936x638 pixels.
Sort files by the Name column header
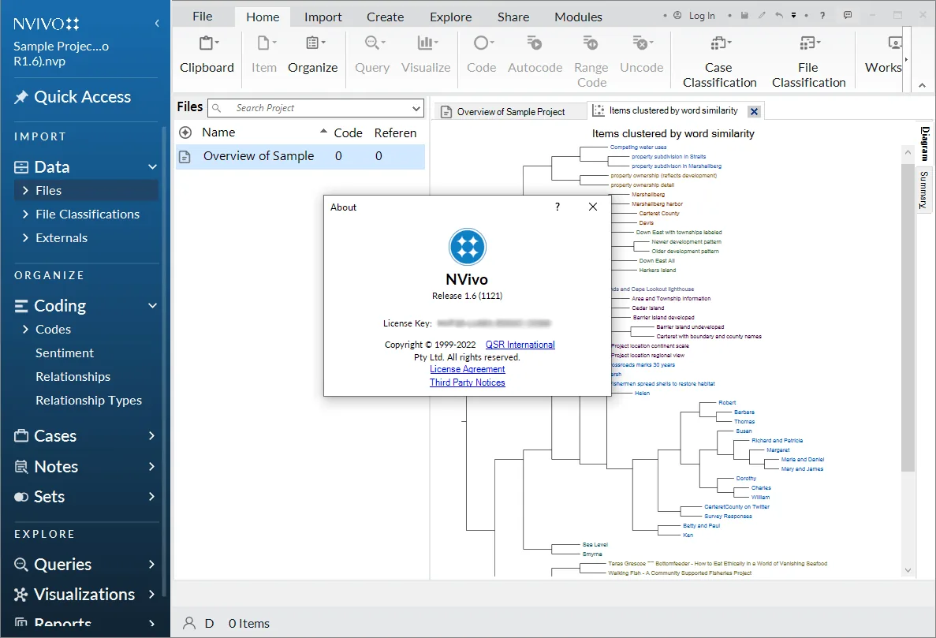(x=218, y=132)
